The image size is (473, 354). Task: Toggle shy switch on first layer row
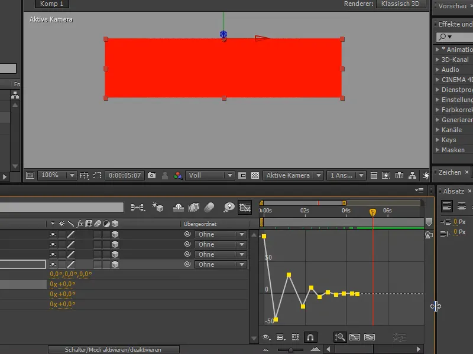point(53,234)
